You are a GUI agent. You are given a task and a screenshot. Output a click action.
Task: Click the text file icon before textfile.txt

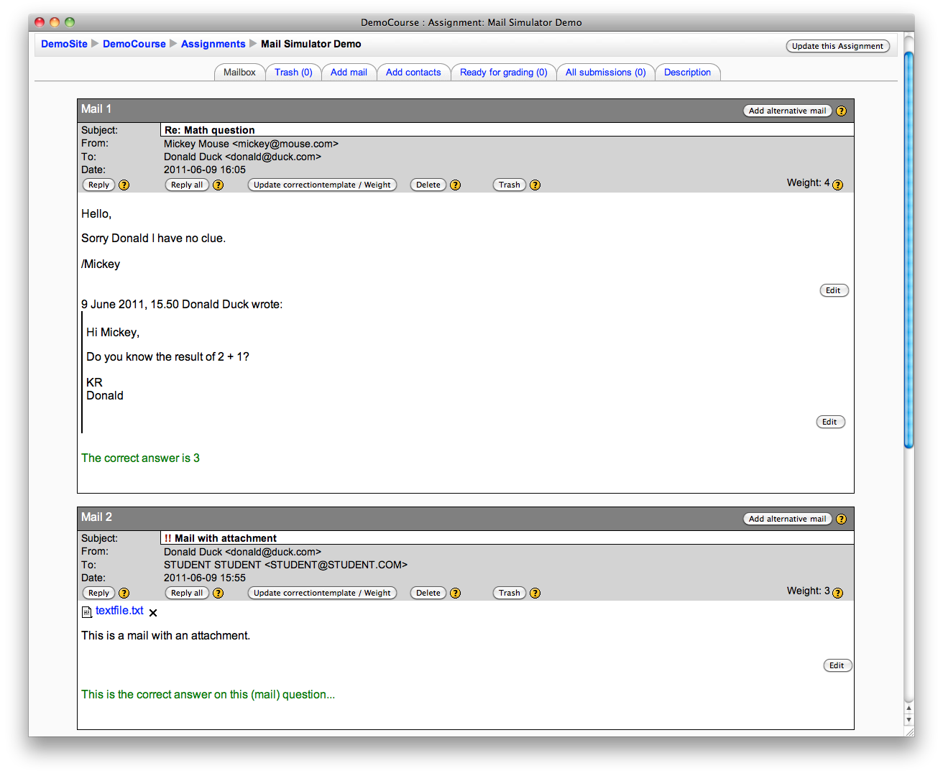pos(87,612)
